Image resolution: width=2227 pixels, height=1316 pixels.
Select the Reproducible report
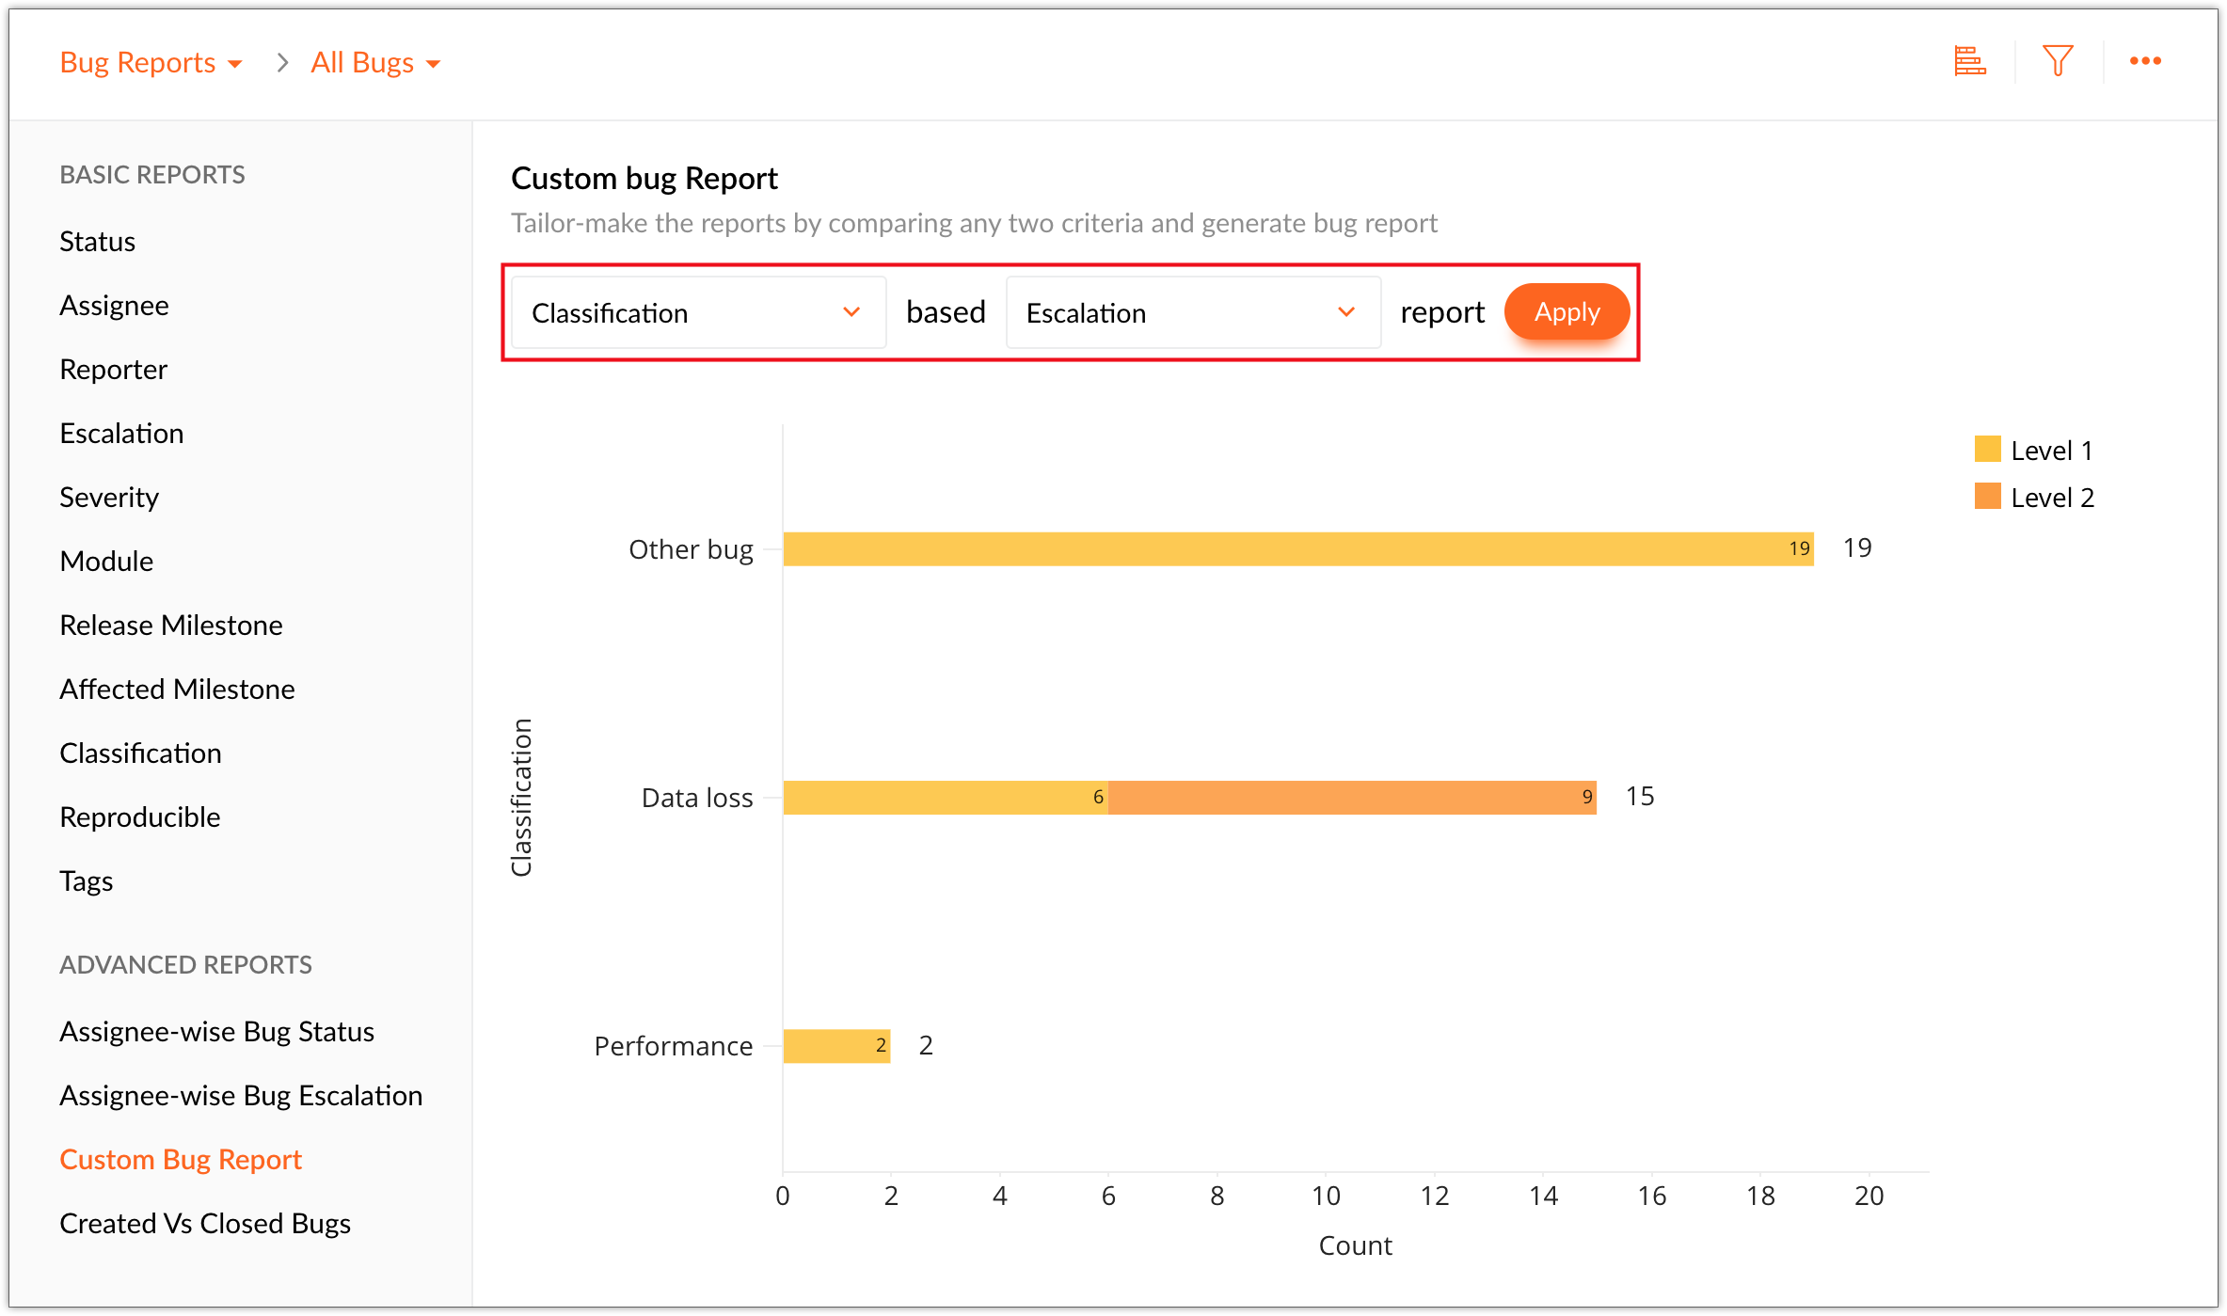click(x=139, y=817)
